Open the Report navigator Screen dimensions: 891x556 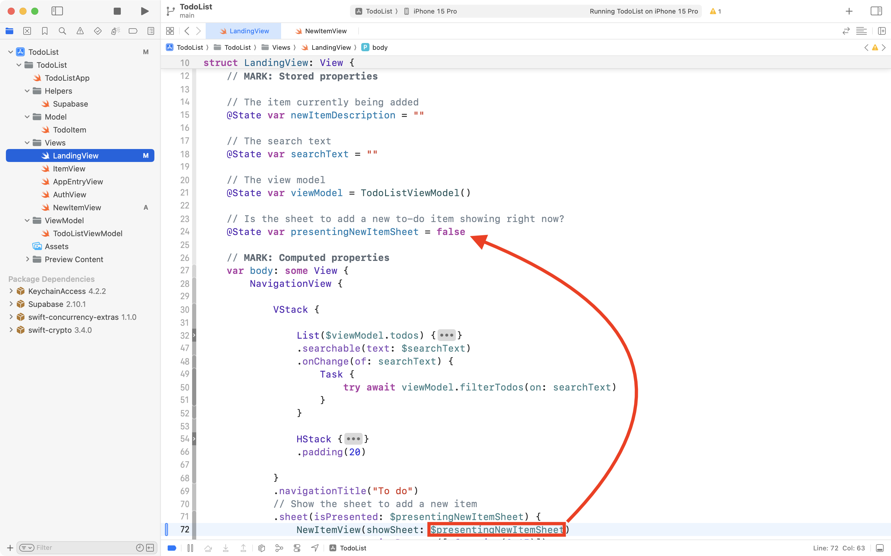(151, 31)
